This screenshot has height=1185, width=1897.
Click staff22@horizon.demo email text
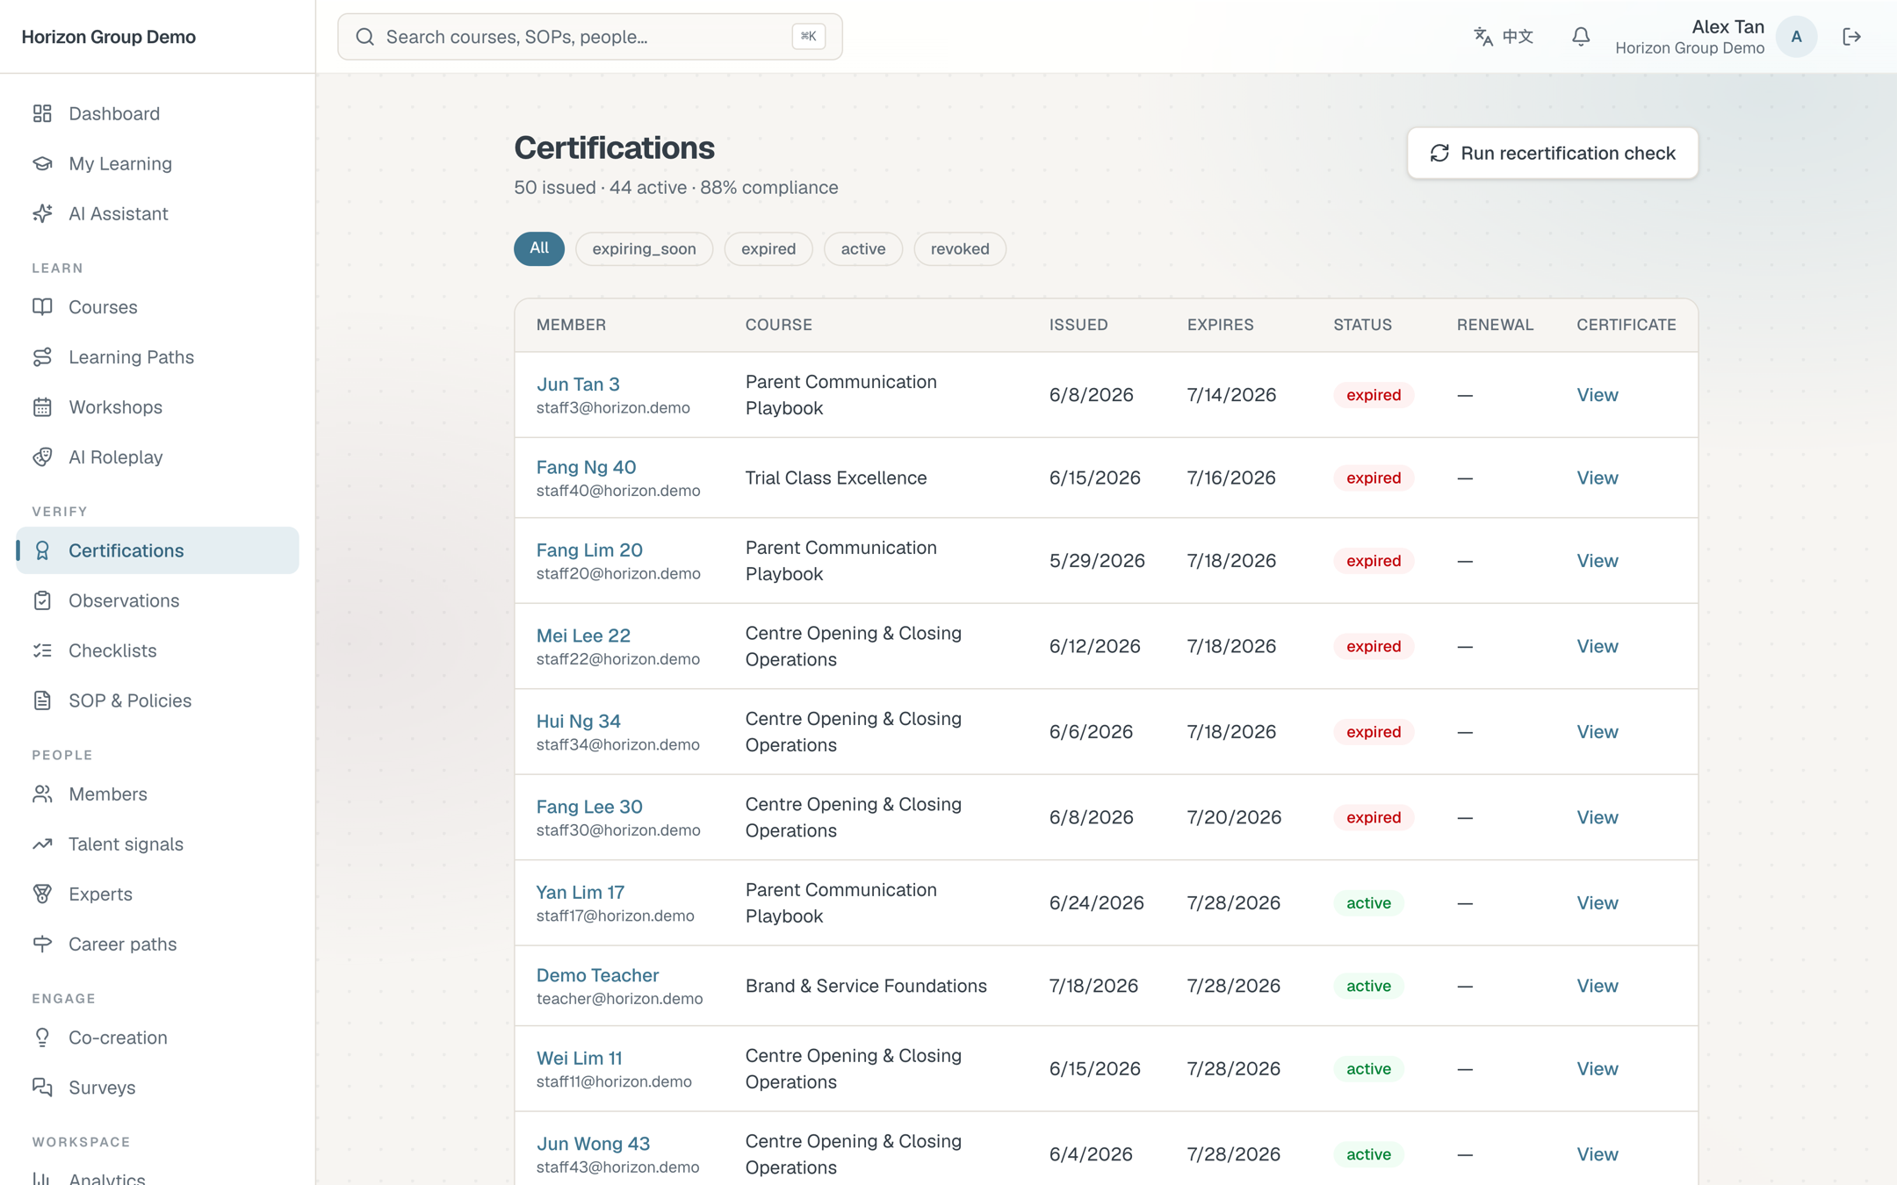[617, 659]
